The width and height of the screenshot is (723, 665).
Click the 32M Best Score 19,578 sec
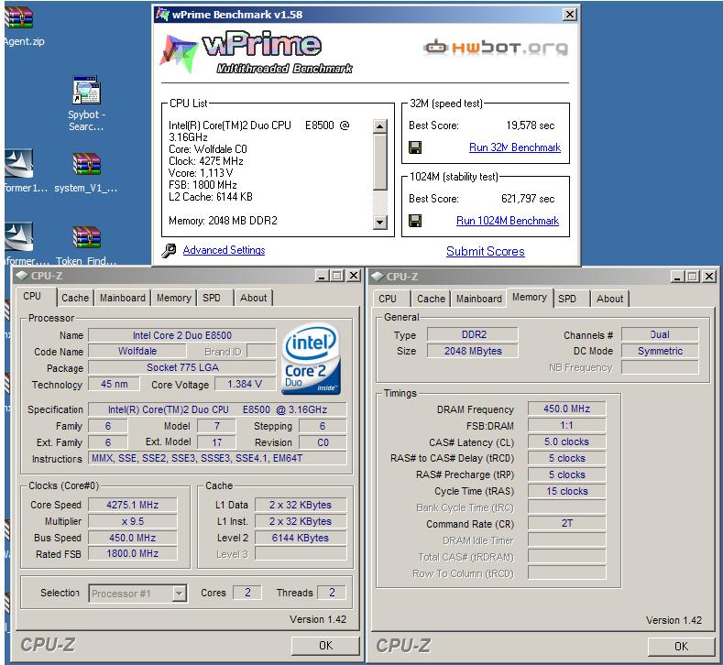pyautogui.click(x=531, y=125)
